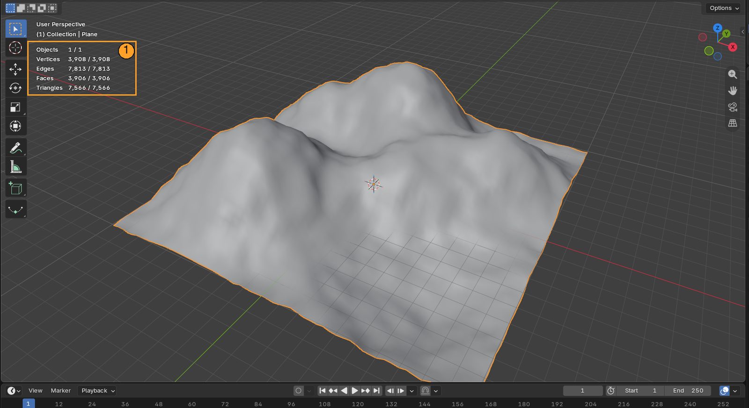Select the Measure tool
Screen dimensions: 749x408
[15, 167]
